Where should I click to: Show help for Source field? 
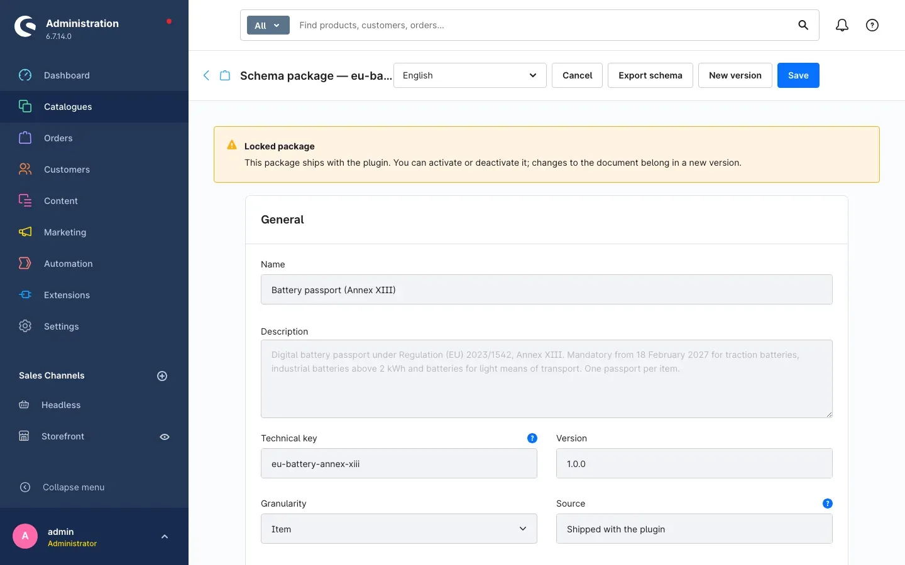click(828, 503)
